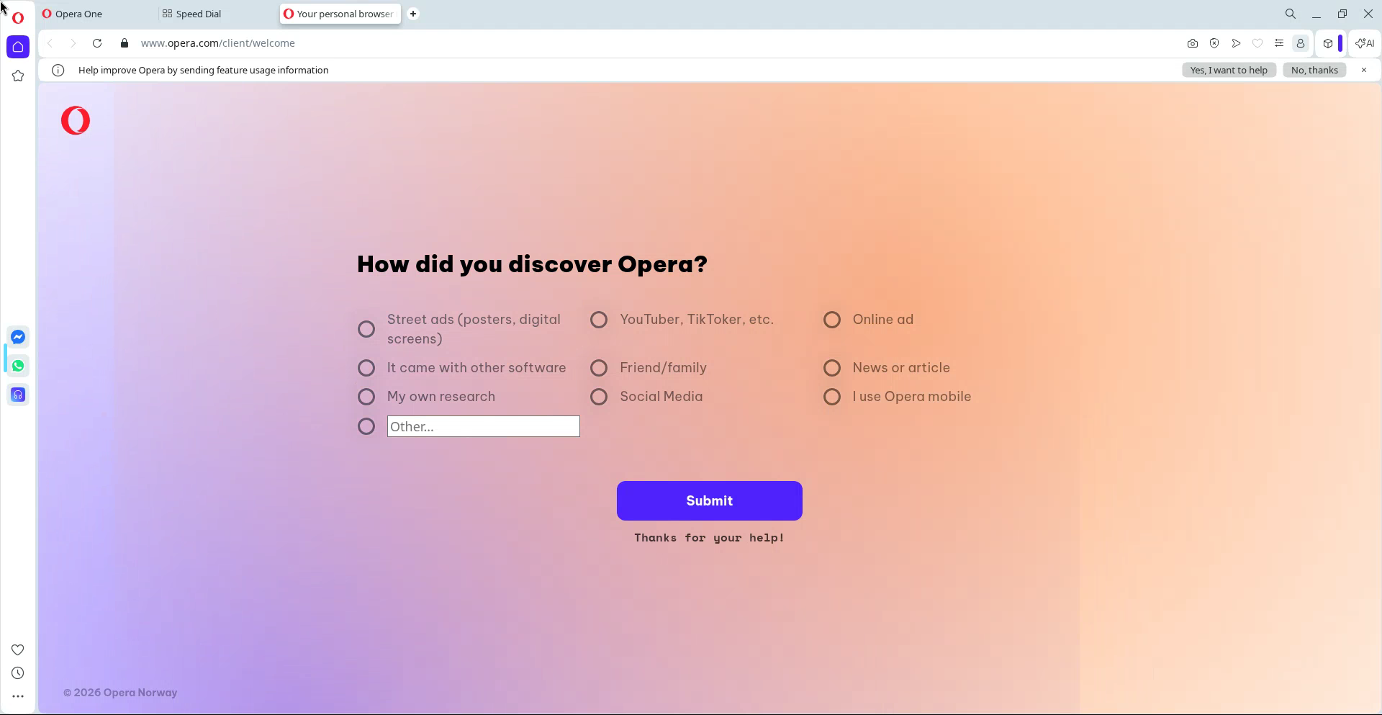Take a snapshot with the camera icon
This screenshot has width=1382, height=715.
[1193, 43]
